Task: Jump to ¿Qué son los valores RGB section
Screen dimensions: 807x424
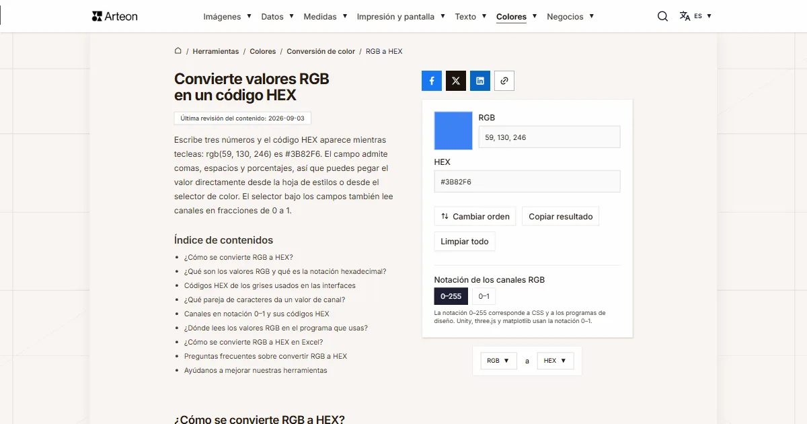Action: [285, 271]
